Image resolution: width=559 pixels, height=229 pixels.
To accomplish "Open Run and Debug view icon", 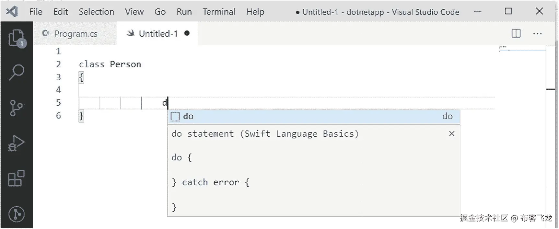I will (x=16, y=143).
